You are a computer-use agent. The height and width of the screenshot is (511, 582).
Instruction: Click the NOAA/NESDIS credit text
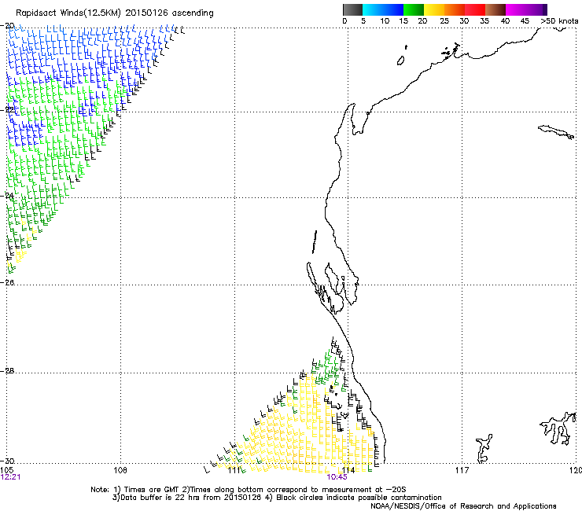click(463, 505)
